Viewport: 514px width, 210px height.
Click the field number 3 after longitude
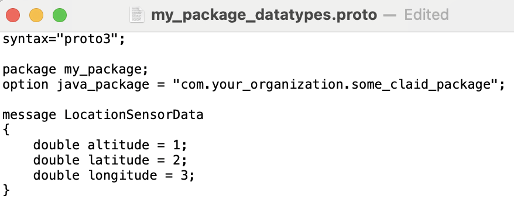[184, 176]
